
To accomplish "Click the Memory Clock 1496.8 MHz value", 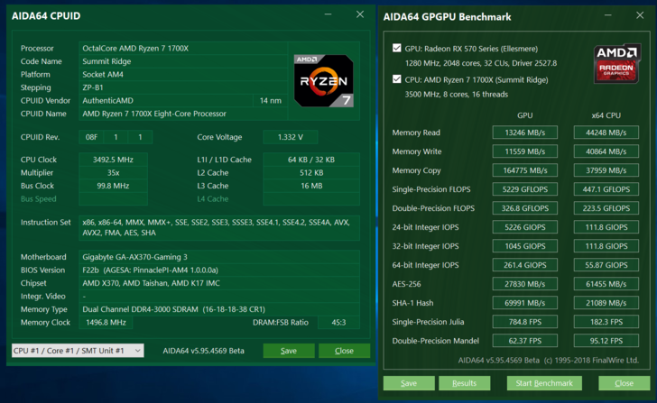I will click(x=106, y=322).
